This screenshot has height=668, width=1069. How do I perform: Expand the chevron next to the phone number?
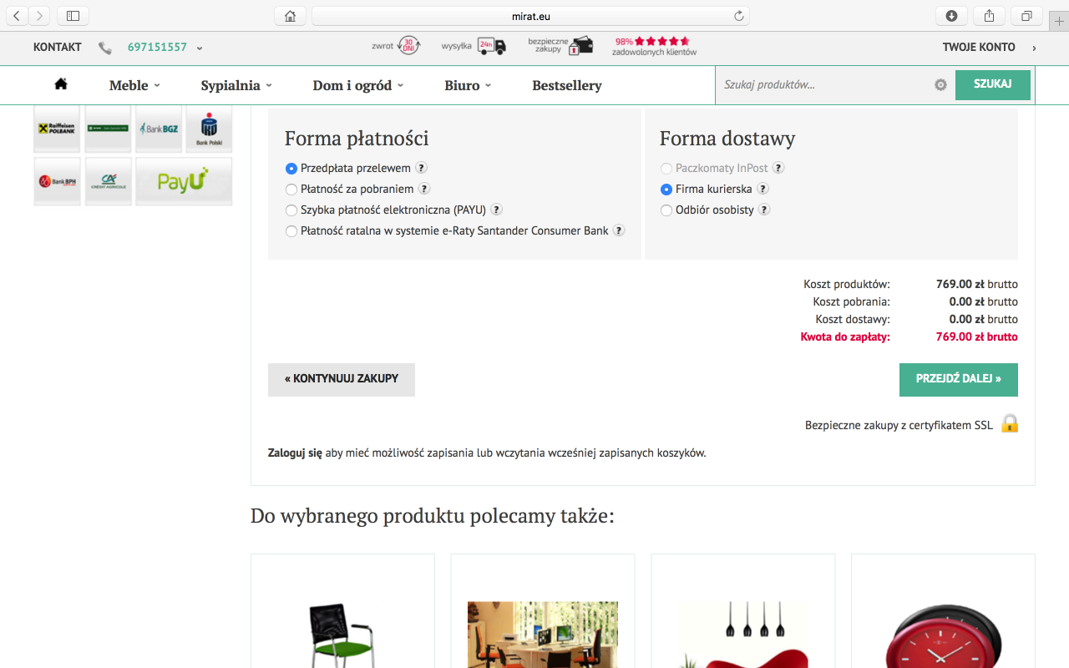coord(198,48)
